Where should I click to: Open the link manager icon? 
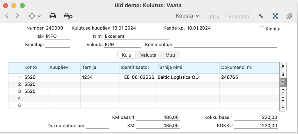point(275,16)
